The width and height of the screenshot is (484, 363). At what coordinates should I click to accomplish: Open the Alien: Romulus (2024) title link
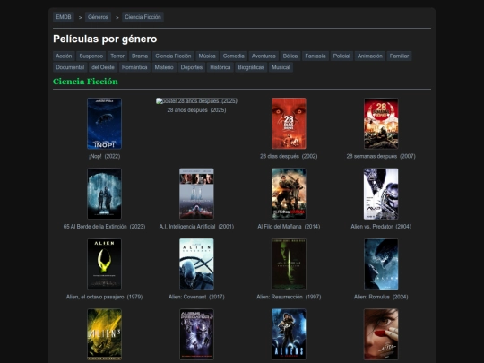pyautogui.click(x=381, y=297)
